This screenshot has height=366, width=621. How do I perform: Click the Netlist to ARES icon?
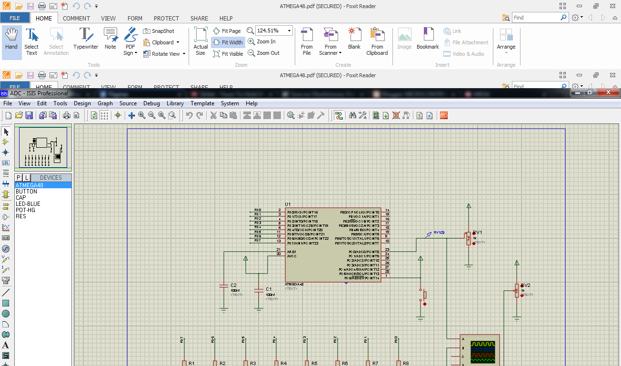click(x=443, y=115)
